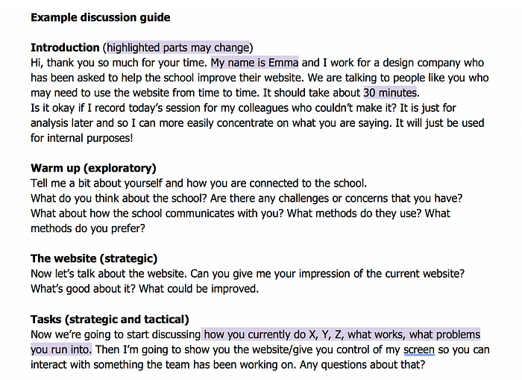Click 'Tasks (strategic and tactical)' heading
This screenshot has height=380, width=522.
[110, 320]
